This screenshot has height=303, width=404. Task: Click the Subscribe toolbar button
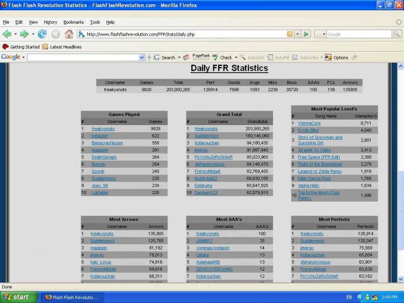click(305, 58)
